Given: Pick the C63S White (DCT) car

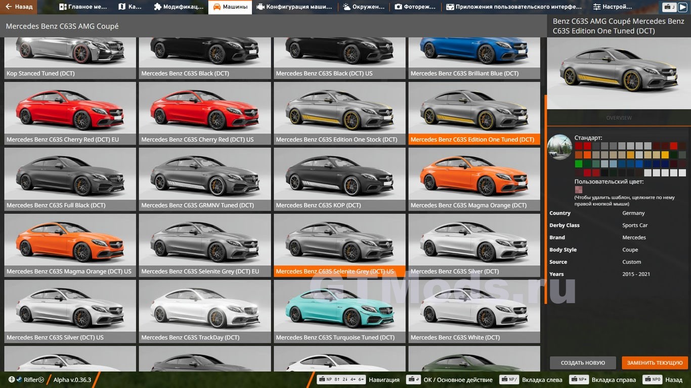Looking at the screenshot, I should [474, 312].
